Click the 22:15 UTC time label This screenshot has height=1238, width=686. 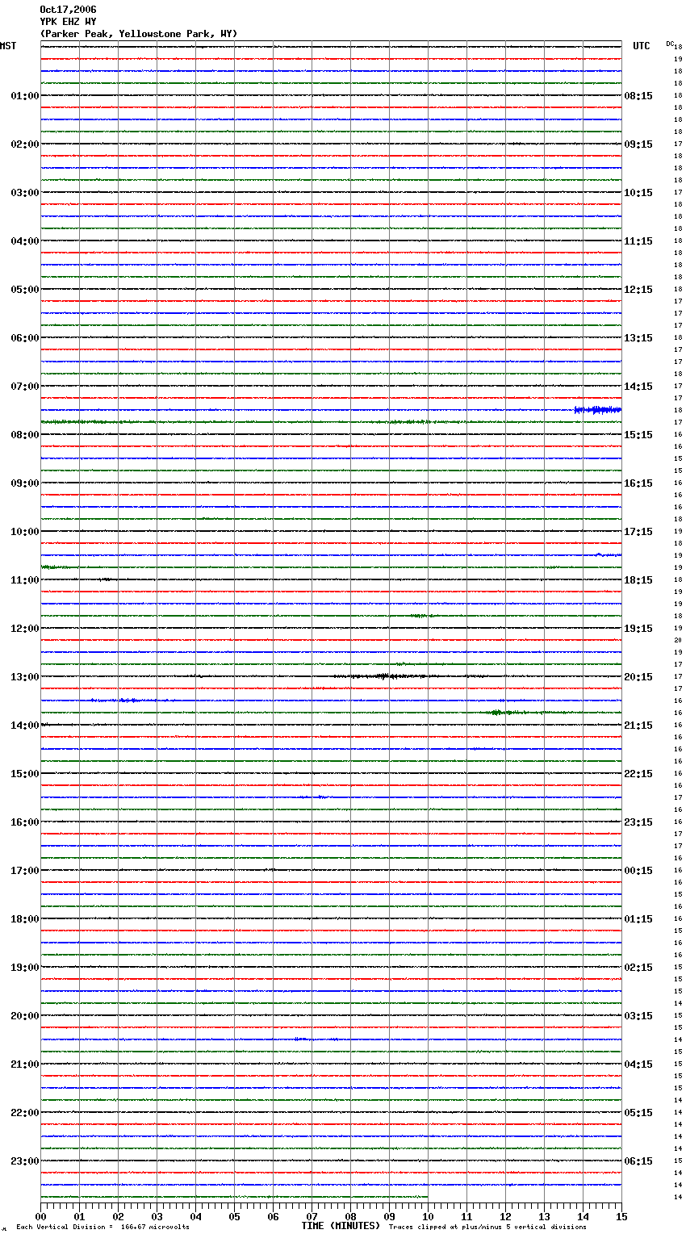pyautogui.click(x=638, y=774)
